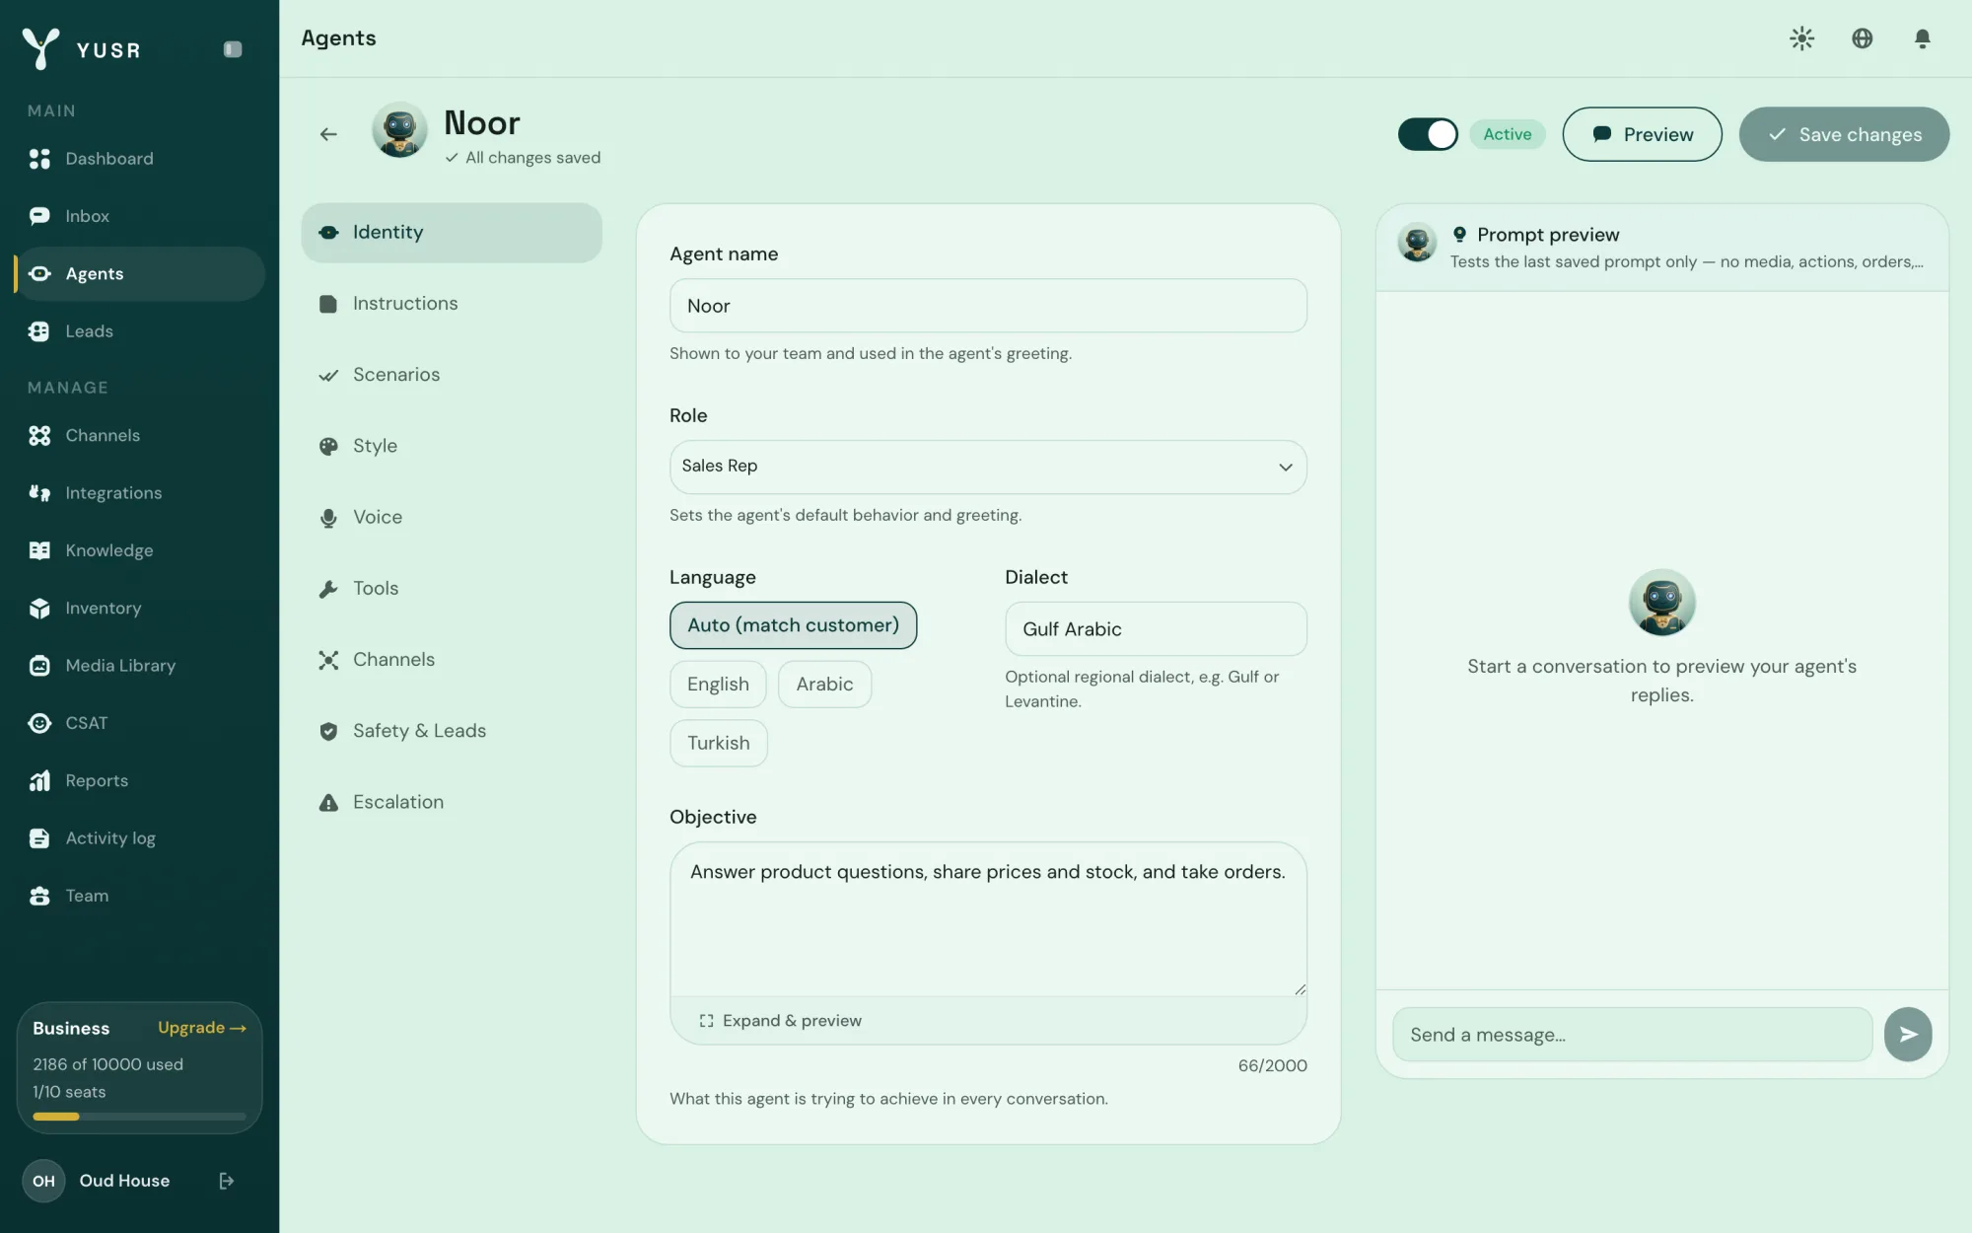
Task: Click the Send a message field
Action: pyautogui.click(x=1632, y=1035)
